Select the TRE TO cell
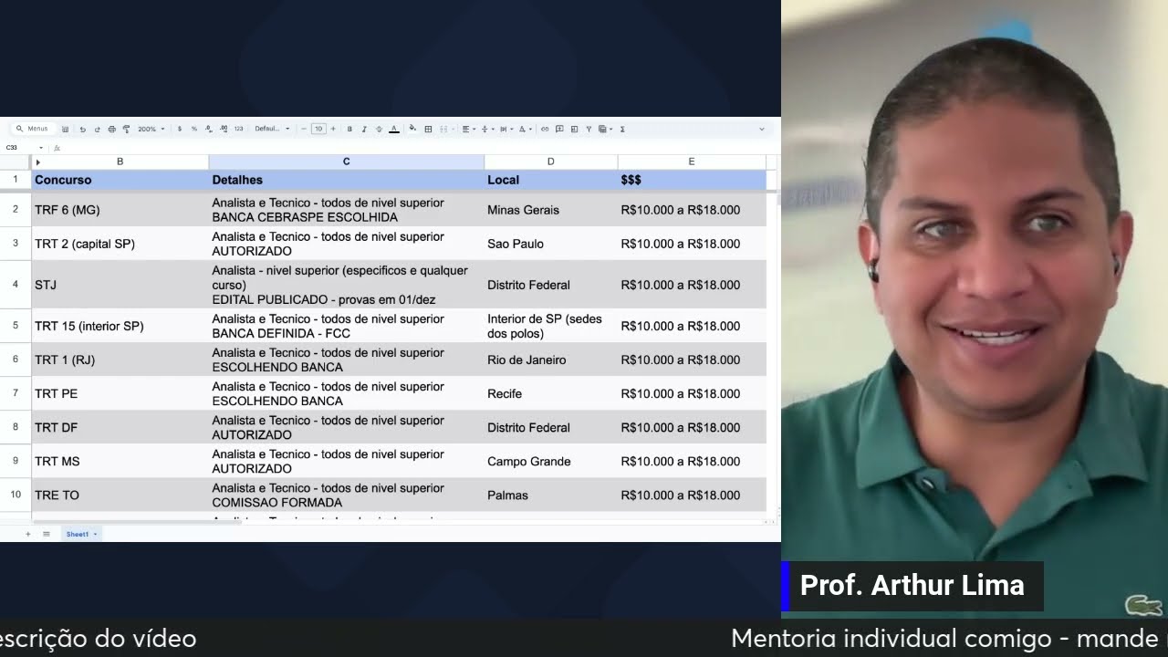 pos(120,495)
